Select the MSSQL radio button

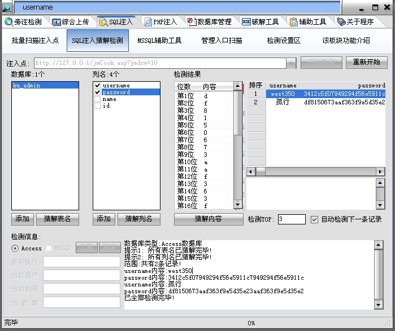coord(49,248)
